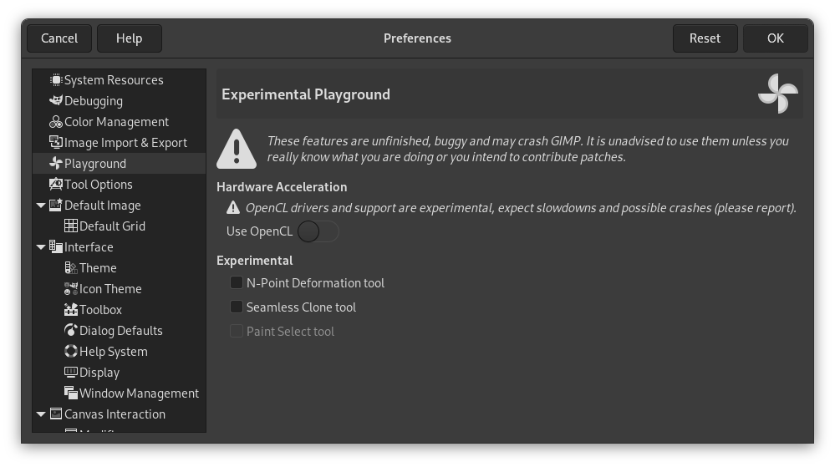Check the Seamless Clone tool option

237,307
